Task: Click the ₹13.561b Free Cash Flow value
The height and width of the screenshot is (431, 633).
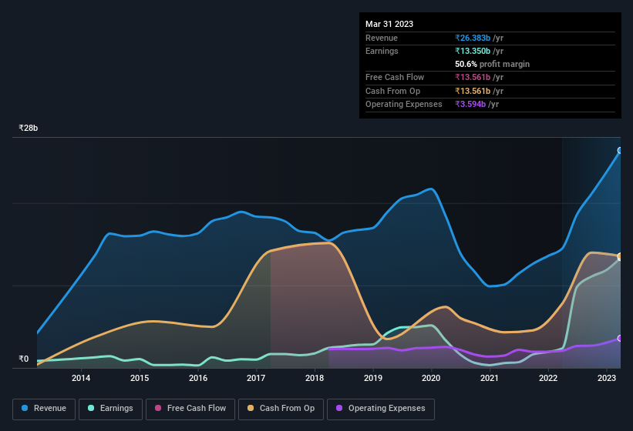Action: pyautogui.click(x=473, y=77)
